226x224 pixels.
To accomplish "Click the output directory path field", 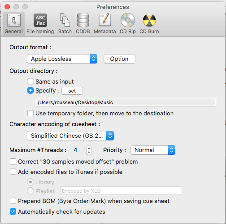I will [126, 102].
